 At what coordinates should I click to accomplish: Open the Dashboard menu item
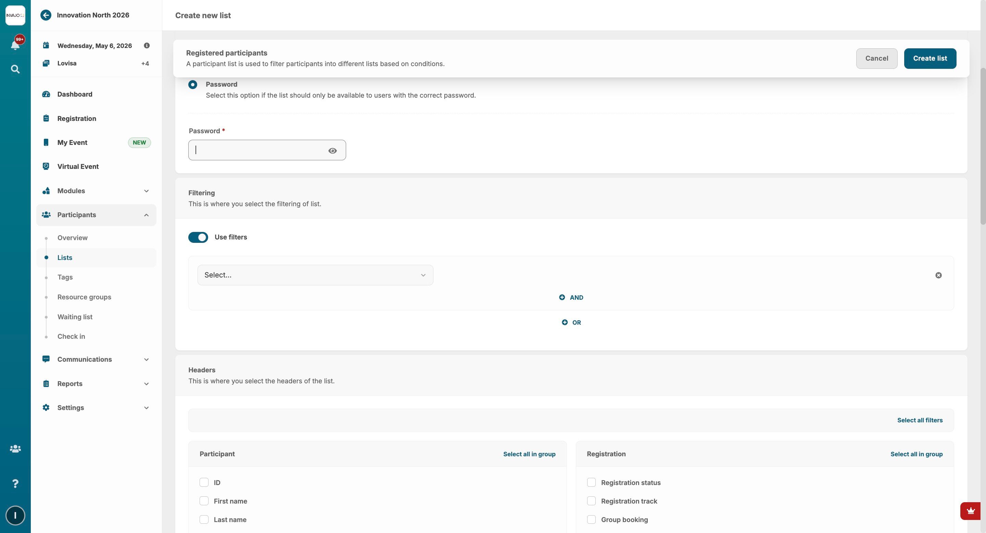point(75,94)
